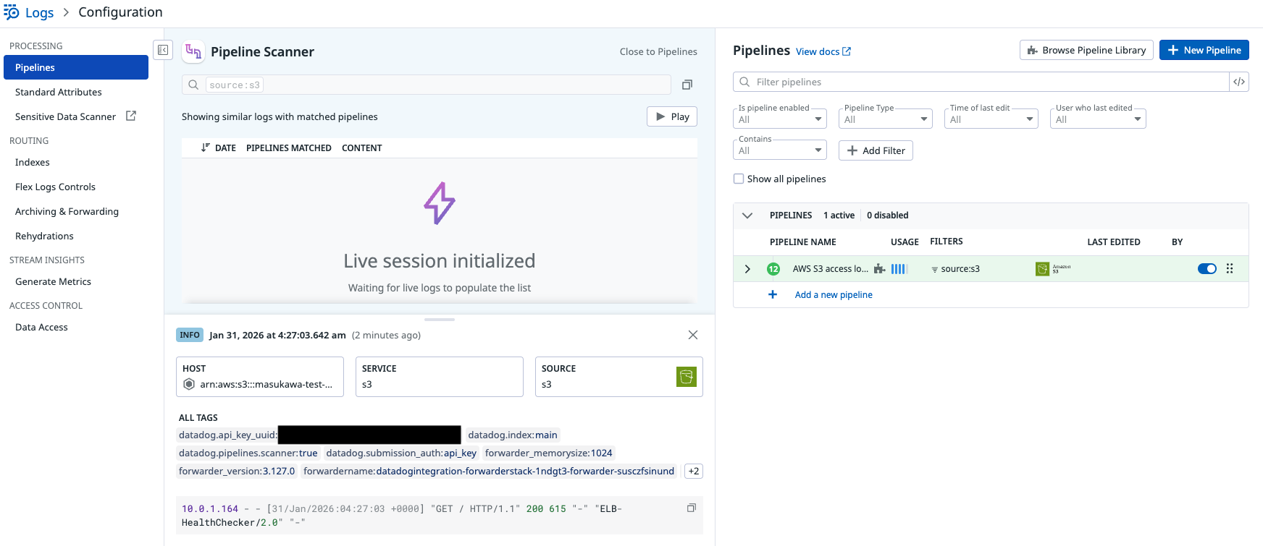Image resolution: width=1263 pixels, height=546 pixels.
Task: Open the Pipeline Type dropdown
Action: click(x=885, y=119)
